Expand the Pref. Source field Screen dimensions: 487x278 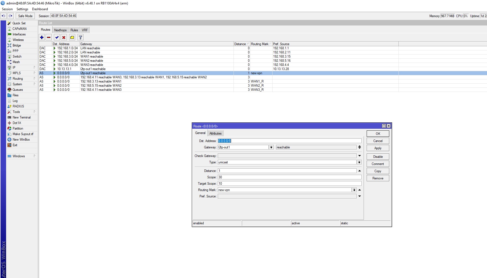click(359, 196)
